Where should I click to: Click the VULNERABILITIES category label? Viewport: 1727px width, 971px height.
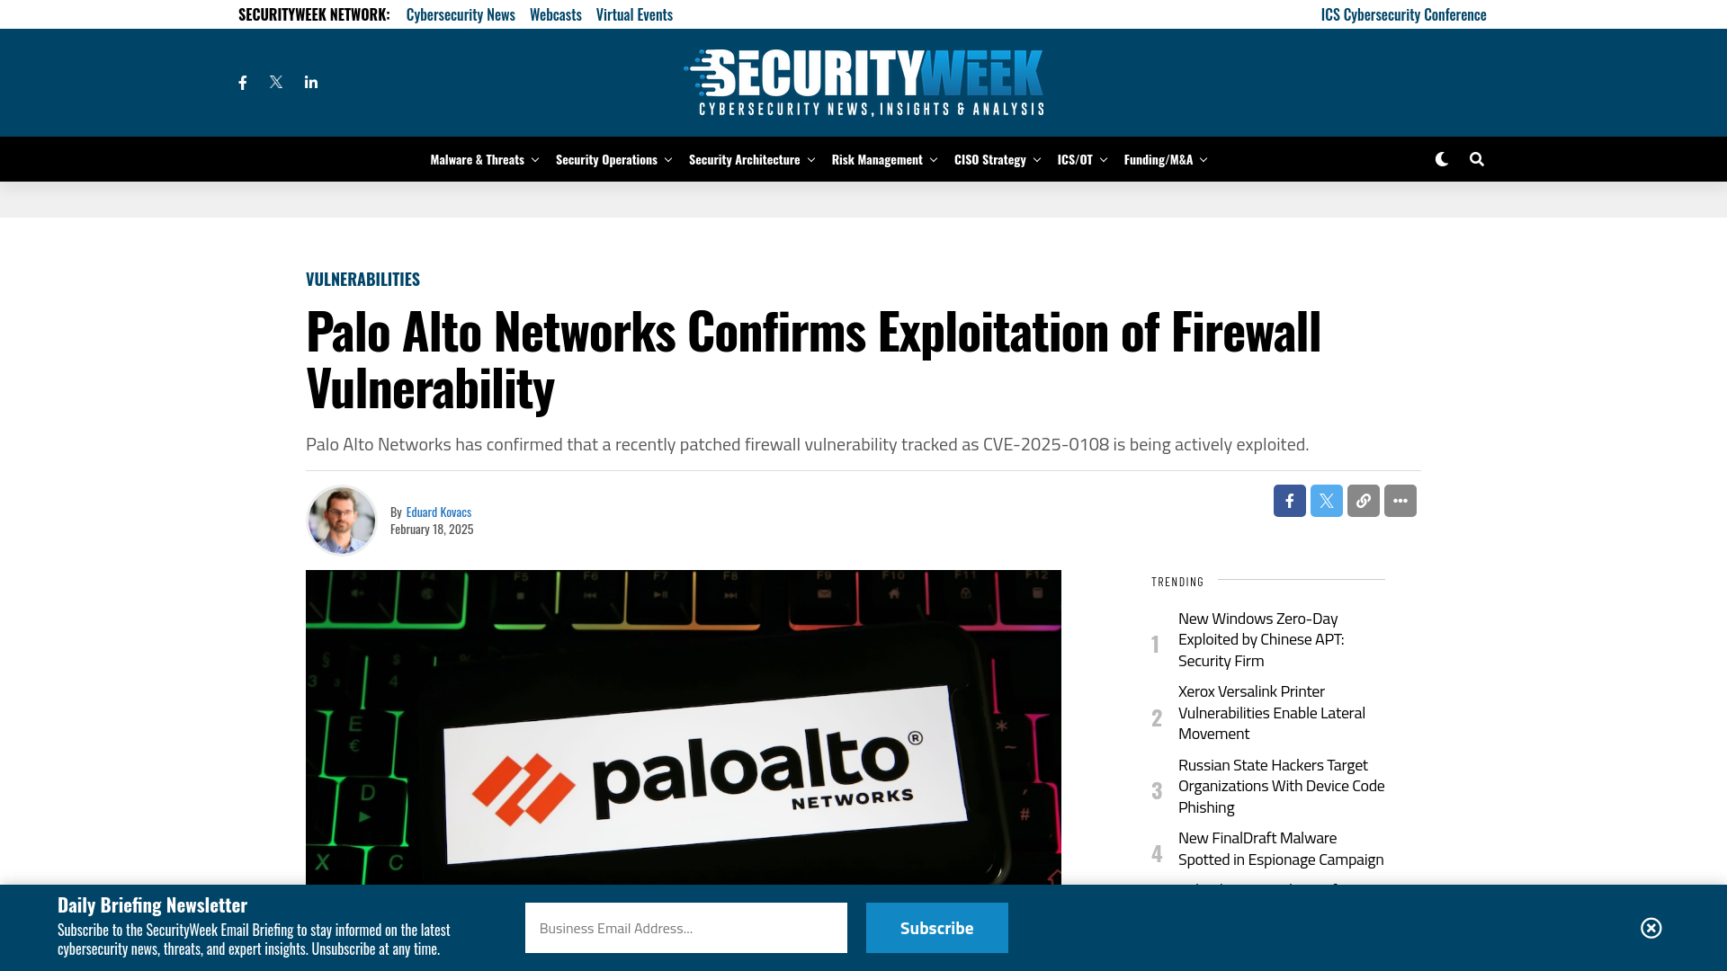click(x=362, y=279)
